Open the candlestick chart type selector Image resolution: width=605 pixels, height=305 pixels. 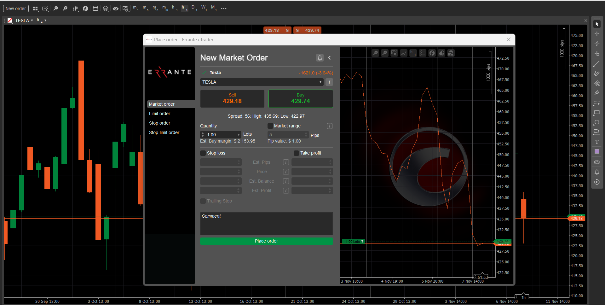coord(76,9)
